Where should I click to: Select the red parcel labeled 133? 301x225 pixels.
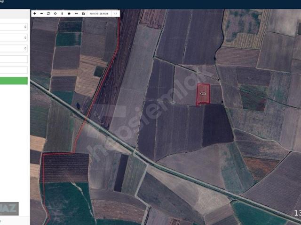(203, 94)
